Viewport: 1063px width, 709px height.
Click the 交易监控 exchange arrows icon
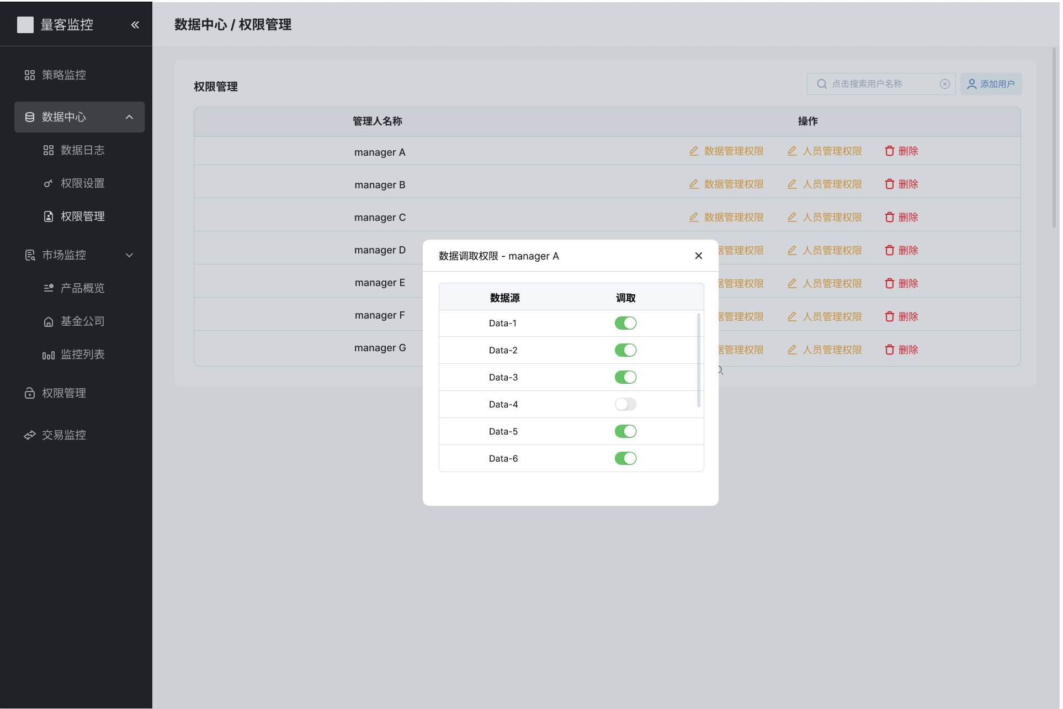[x=30, y=436]
